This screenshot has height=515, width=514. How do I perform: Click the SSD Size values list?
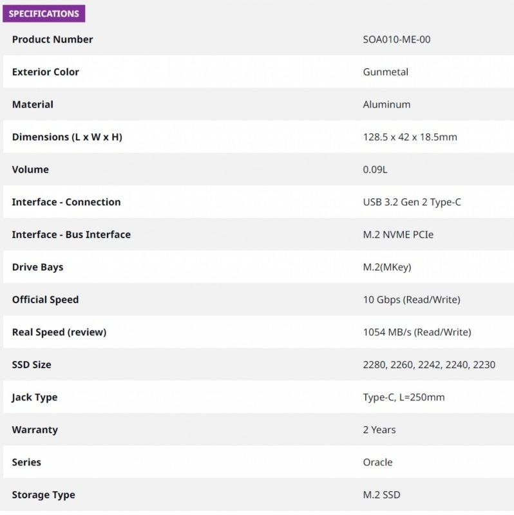point(429,364)
